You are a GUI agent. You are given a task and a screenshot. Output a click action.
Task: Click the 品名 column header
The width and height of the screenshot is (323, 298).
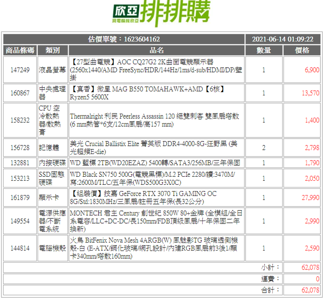click(x=157, y=51)
